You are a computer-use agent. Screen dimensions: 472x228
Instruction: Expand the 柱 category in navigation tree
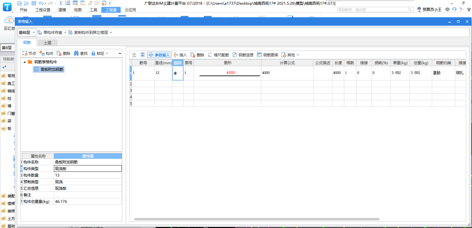[x=4, y=98]
